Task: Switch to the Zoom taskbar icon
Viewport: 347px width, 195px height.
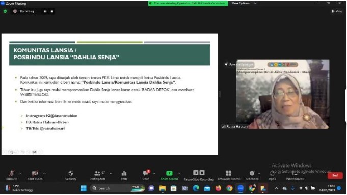Action: click(241, 188)
